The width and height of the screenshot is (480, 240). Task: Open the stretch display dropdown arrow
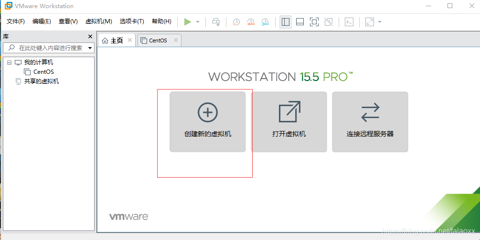380,22
